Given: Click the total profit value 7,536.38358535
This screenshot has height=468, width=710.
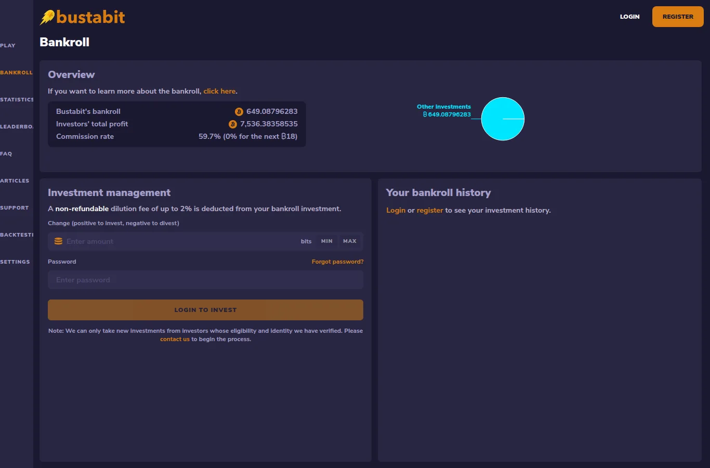Looking at the screenshot, I should point(269,124).
